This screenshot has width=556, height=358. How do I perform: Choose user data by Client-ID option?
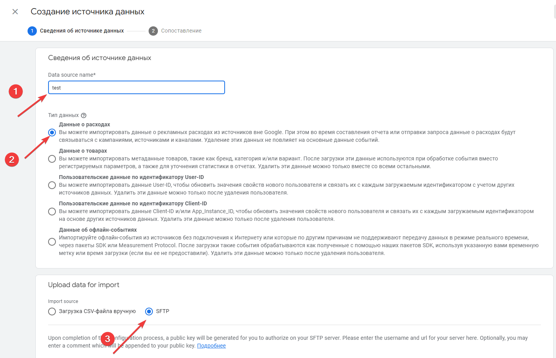click(x=52, y=212)
